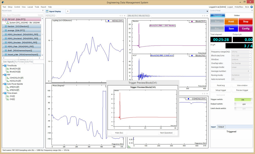Click the help question mark icon
The width and height of the screenshot is (255, 154).
click(x=252, y=7)
